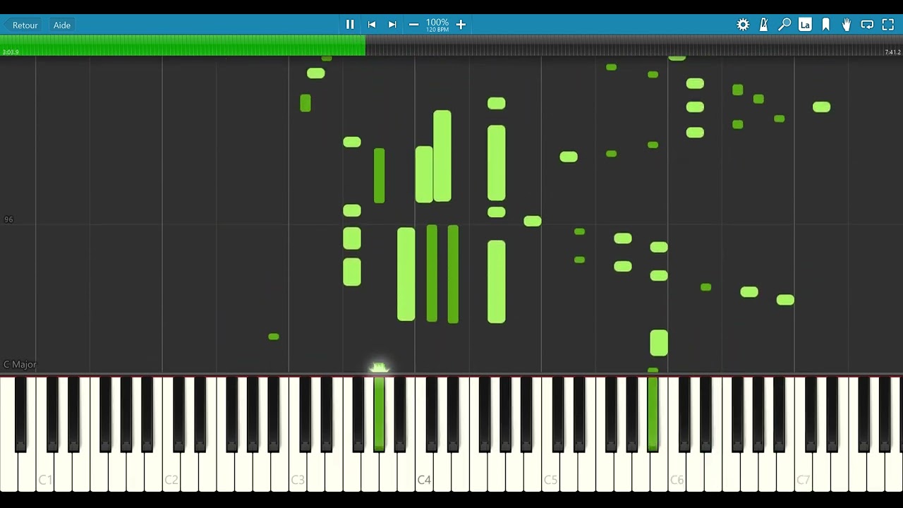Pause the song playback
Image resolution: width=903 pixels, height=508 pixels.
(x=350, y=25)
